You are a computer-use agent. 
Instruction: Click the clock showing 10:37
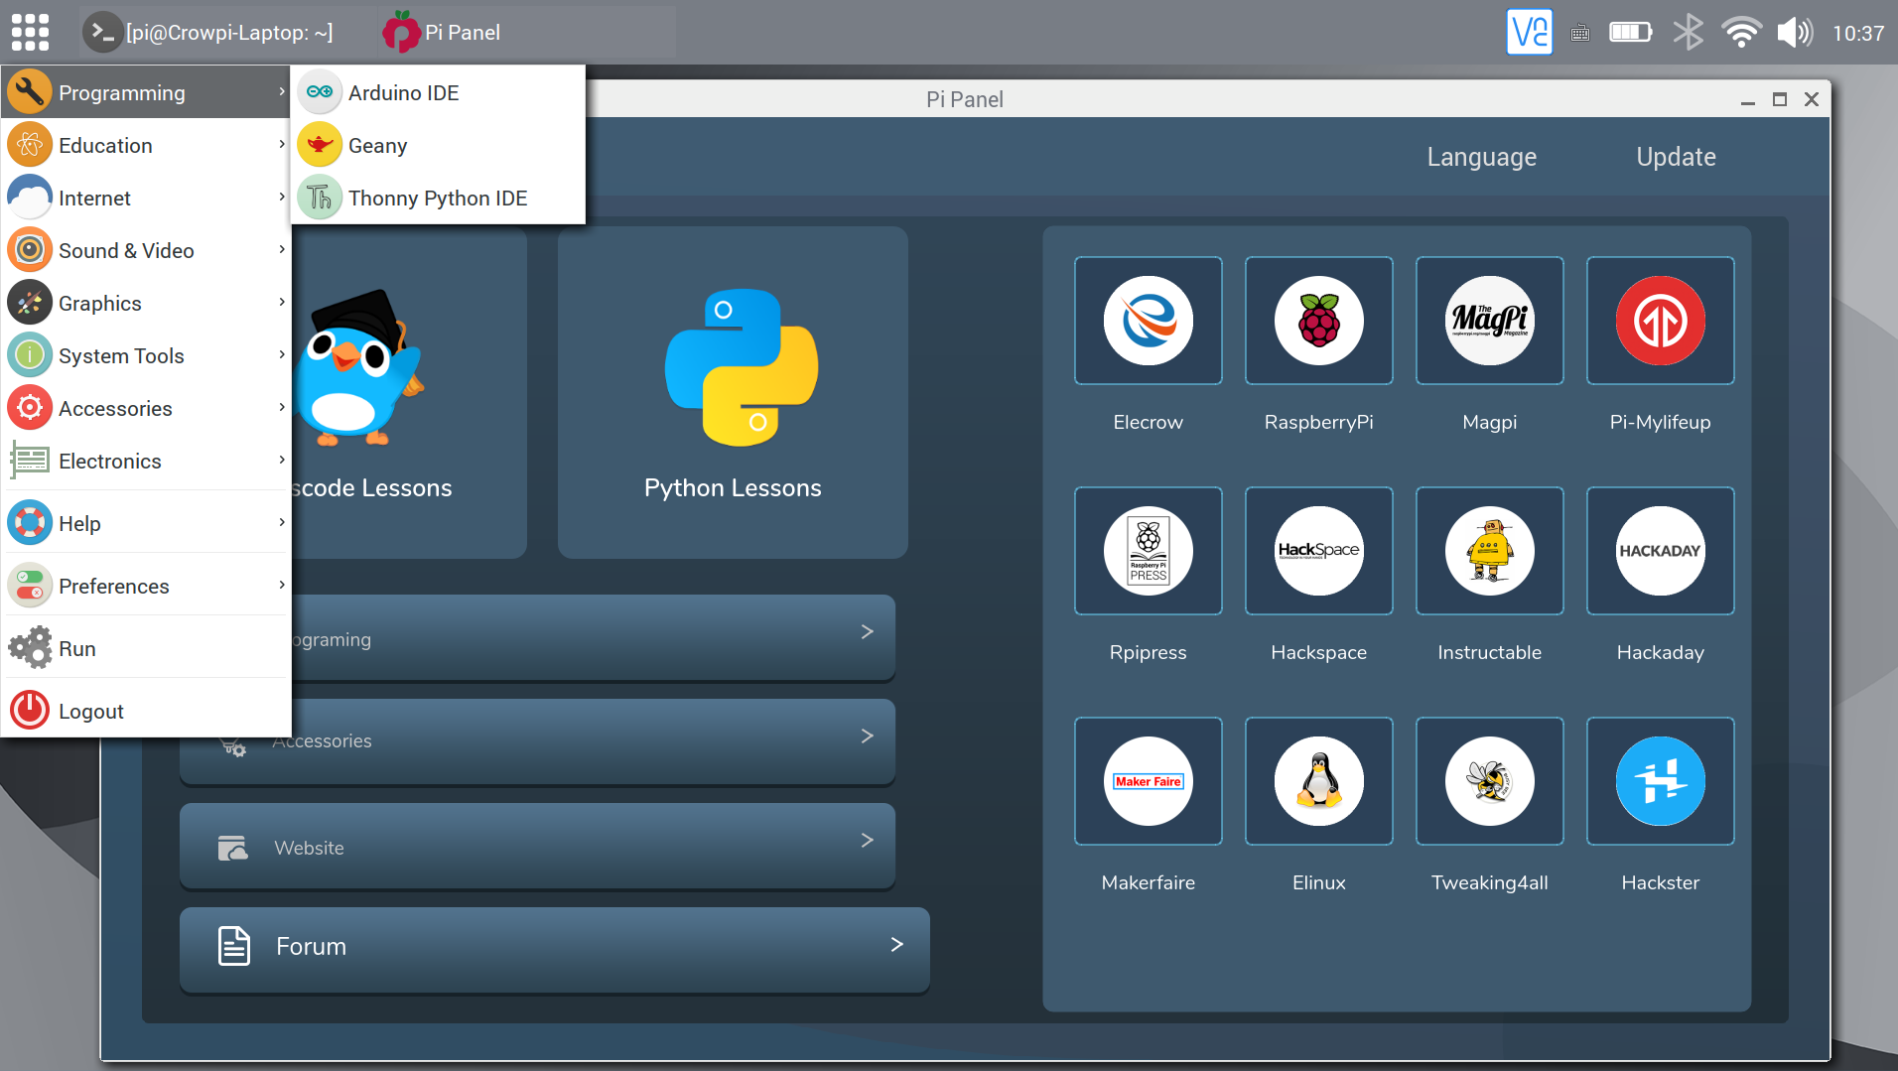1858,33
